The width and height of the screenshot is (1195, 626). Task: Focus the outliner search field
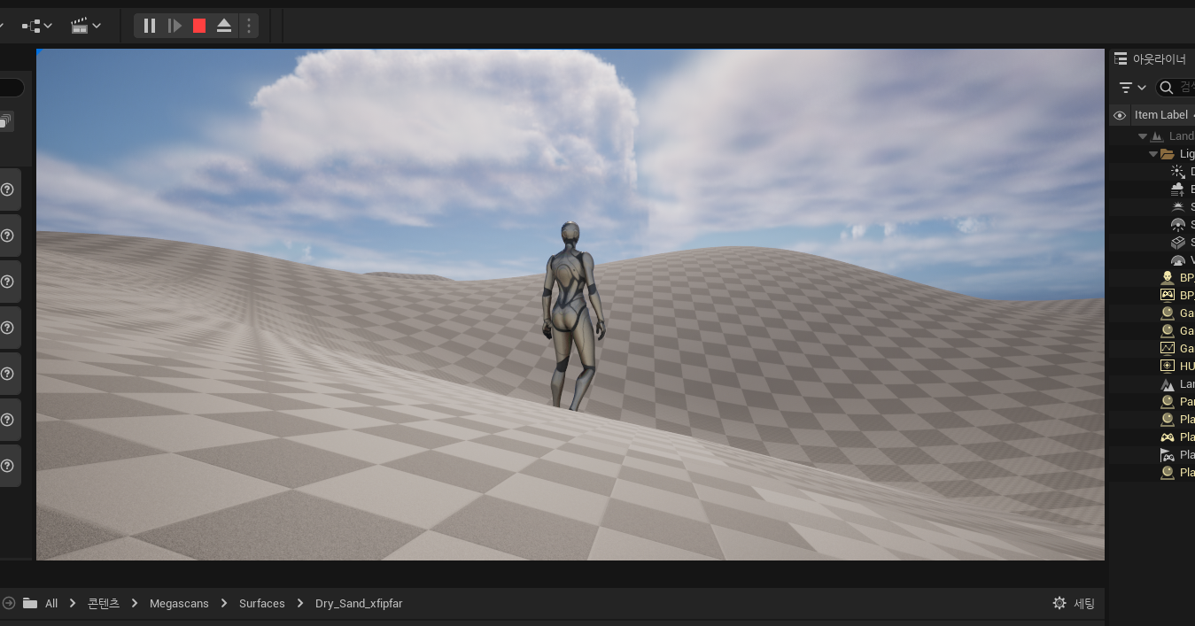coord(1176,87)
